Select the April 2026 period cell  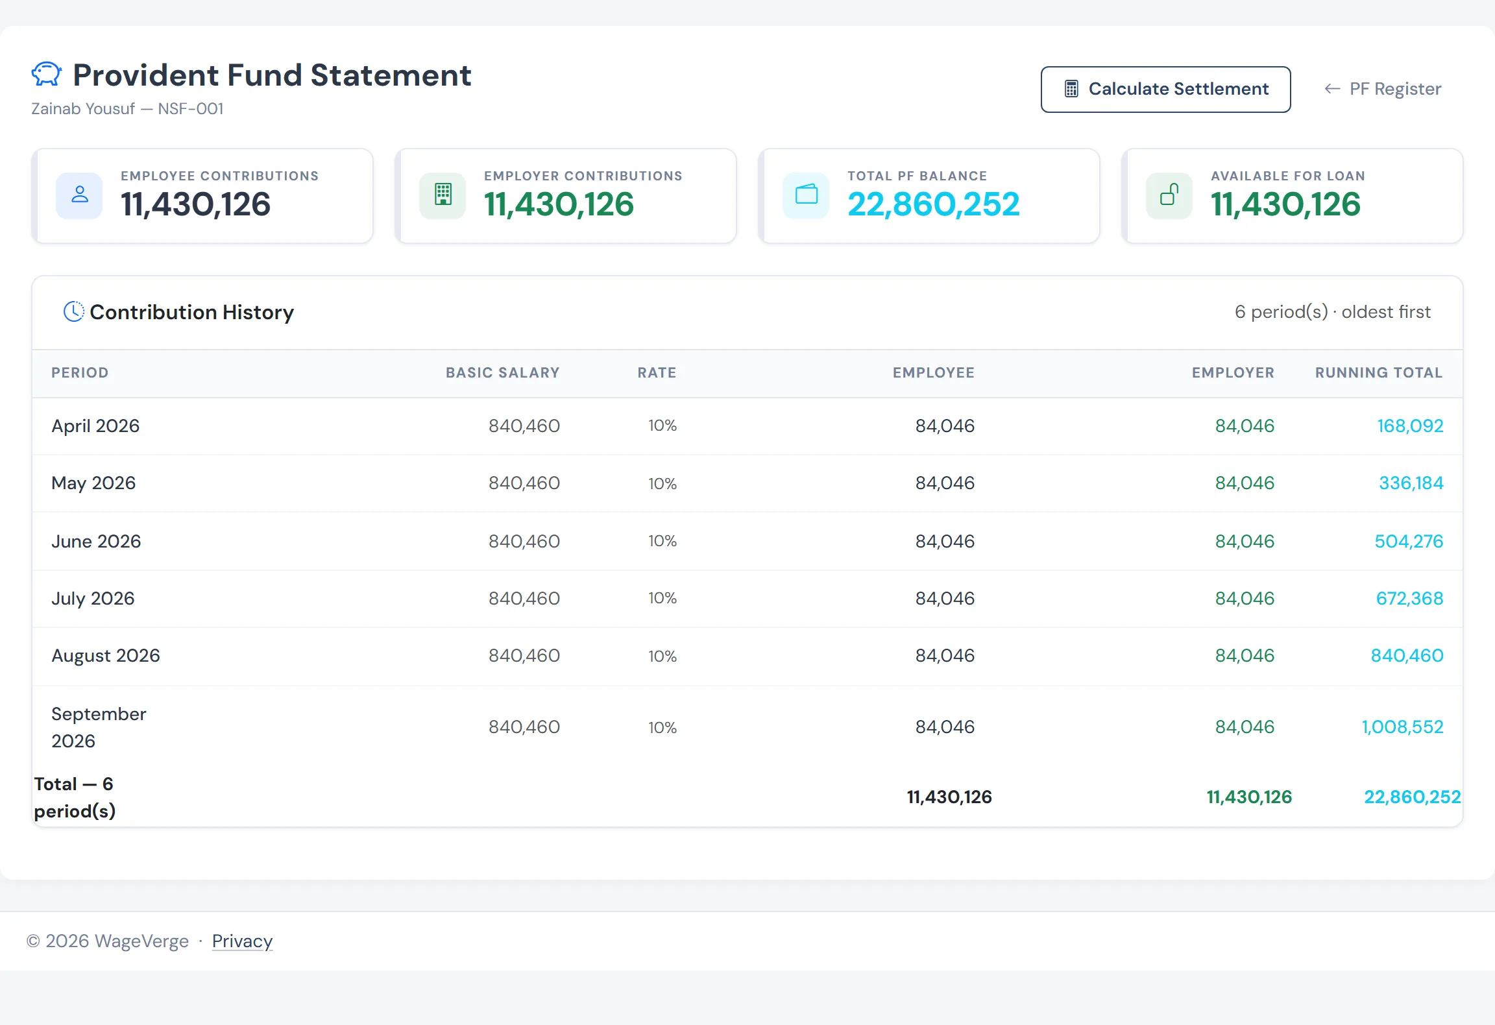[x=95, y=426]
